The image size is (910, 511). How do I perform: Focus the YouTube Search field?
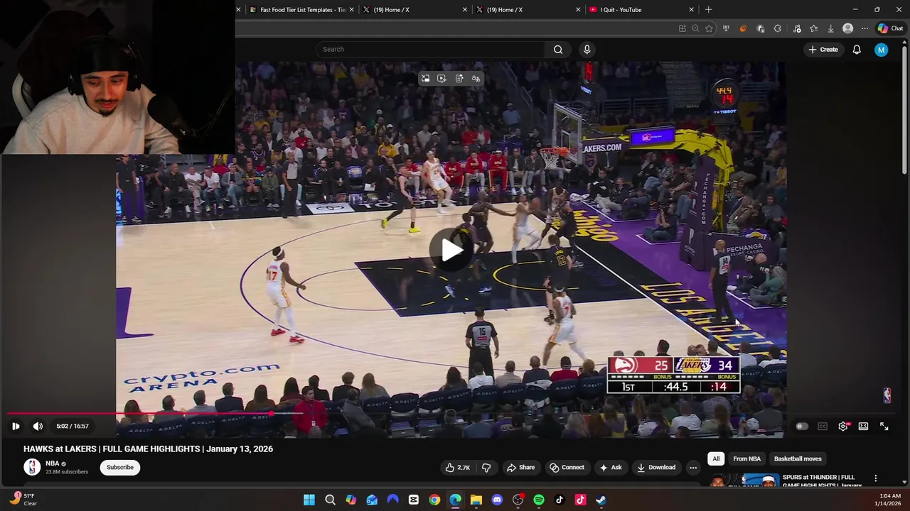pyautogui.click(x=430, y=50)
